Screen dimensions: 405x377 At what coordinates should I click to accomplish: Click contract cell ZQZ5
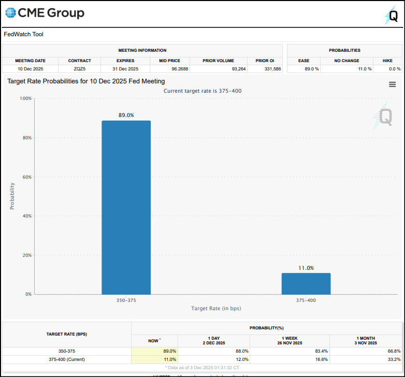pos(80,69)
